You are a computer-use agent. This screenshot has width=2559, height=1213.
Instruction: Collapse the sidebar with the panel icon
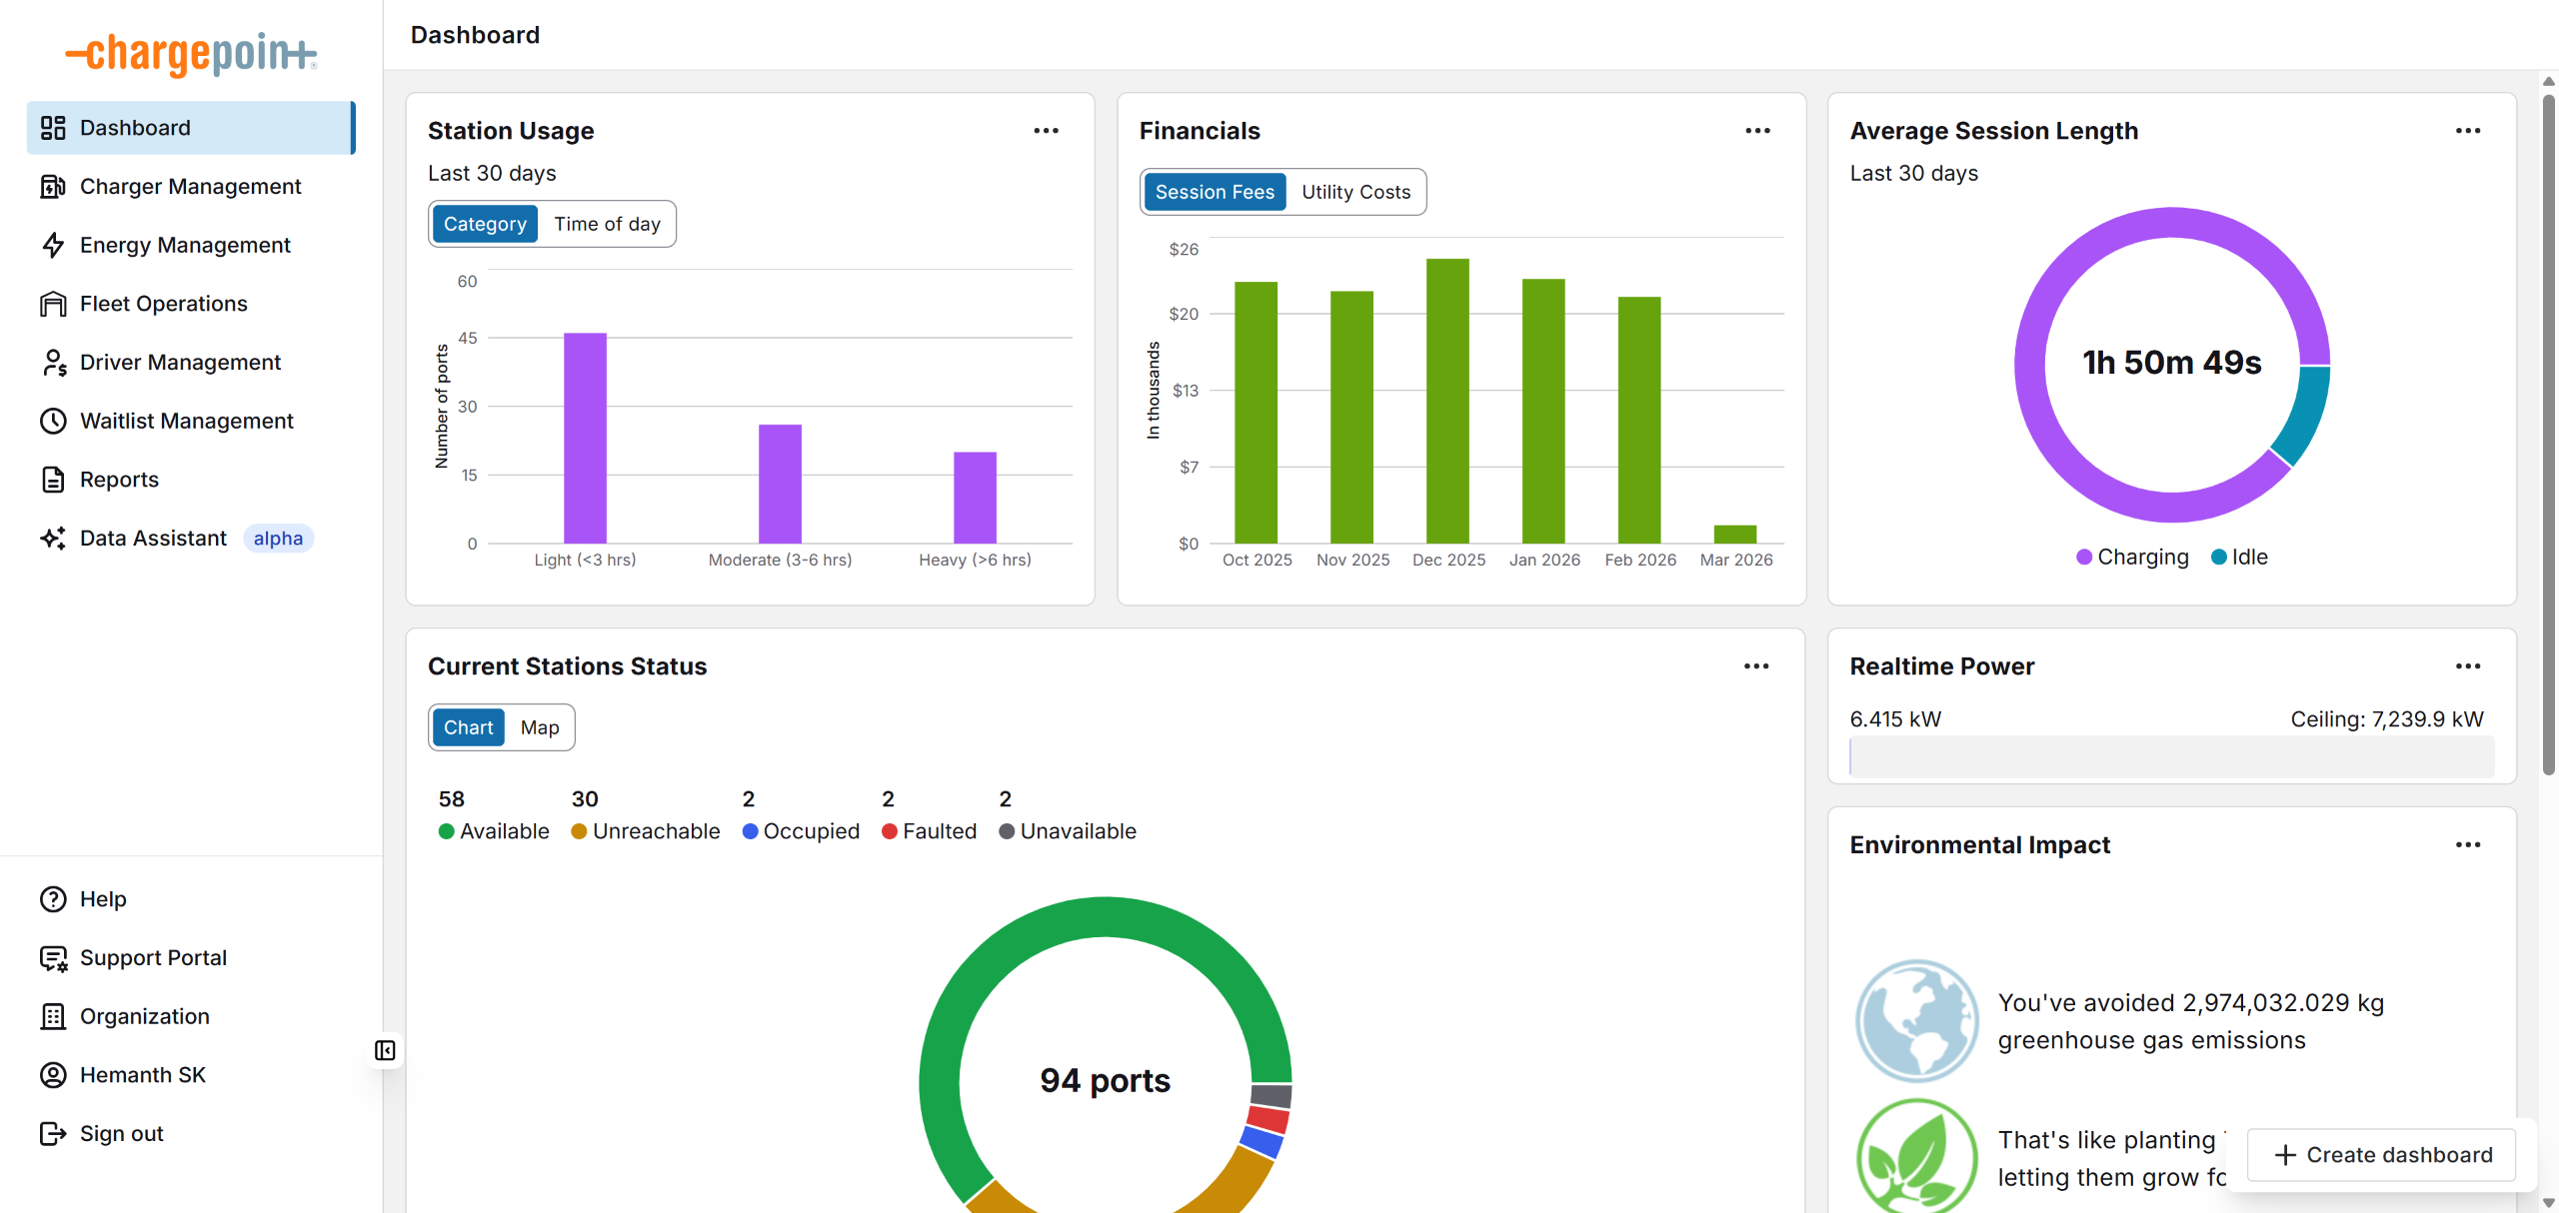click(385, 1050)
